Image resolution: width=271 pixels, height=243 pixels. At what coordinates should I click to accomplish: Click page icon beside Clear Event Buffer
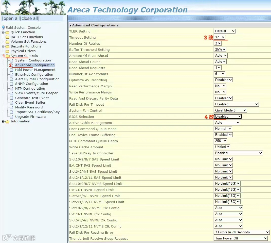(x=12, y=103)
